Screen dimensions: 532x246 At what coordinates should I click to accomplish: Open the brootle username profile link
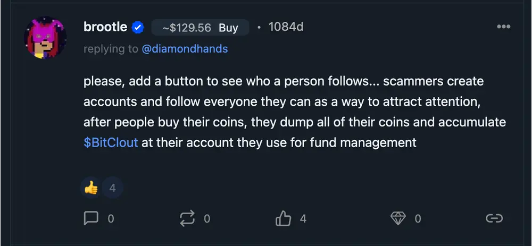(105, 27)
